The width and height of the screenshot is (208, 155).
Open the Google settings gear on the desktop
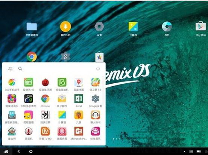click(x=65, y=57)
